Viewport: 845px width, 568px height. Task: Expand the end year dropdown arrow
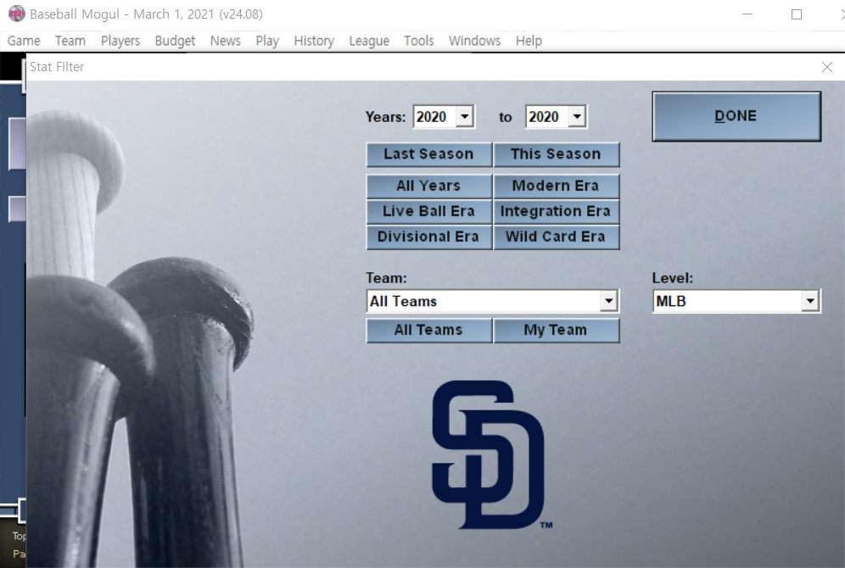[x=577, y=116]
